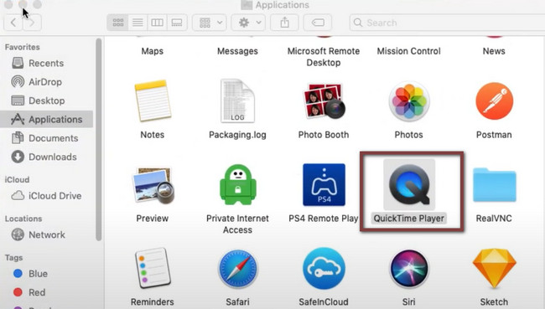Open Recents in the sidebar
545x309 pixels.
(46, 63)
